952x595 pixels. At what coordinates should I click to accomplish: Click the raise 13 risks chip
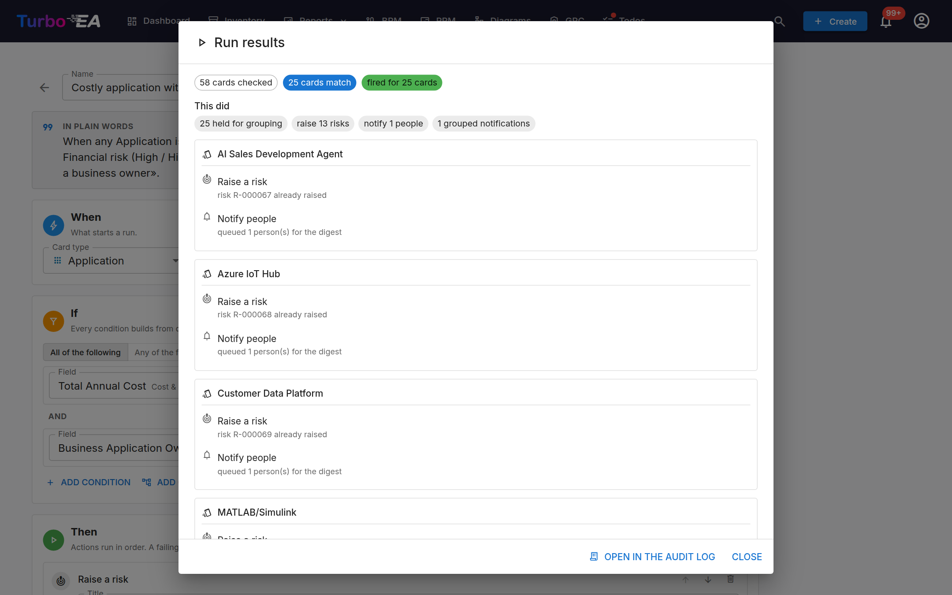pos(323,124)
